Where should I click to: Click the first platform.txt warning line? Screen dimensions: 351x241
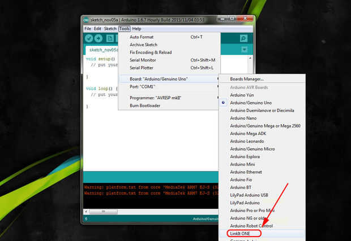[151, 187]
